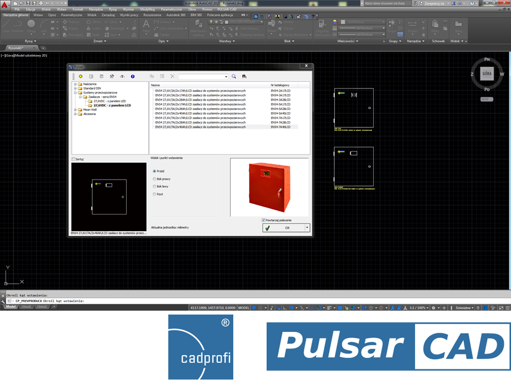Toggle the Sortuj checkbox
The height and width of the screenshot is (389, 511).
tap(73, 159)
